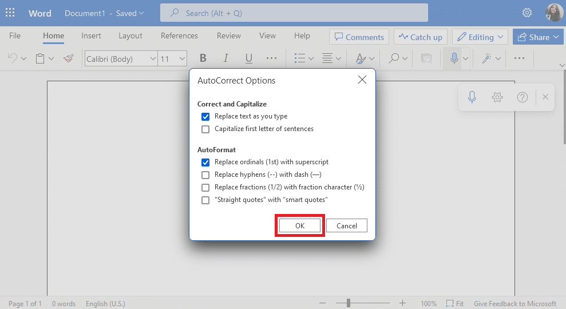The image size is (566, 309).
Task: Switch to the View tab
Action: tap(267, 35)
